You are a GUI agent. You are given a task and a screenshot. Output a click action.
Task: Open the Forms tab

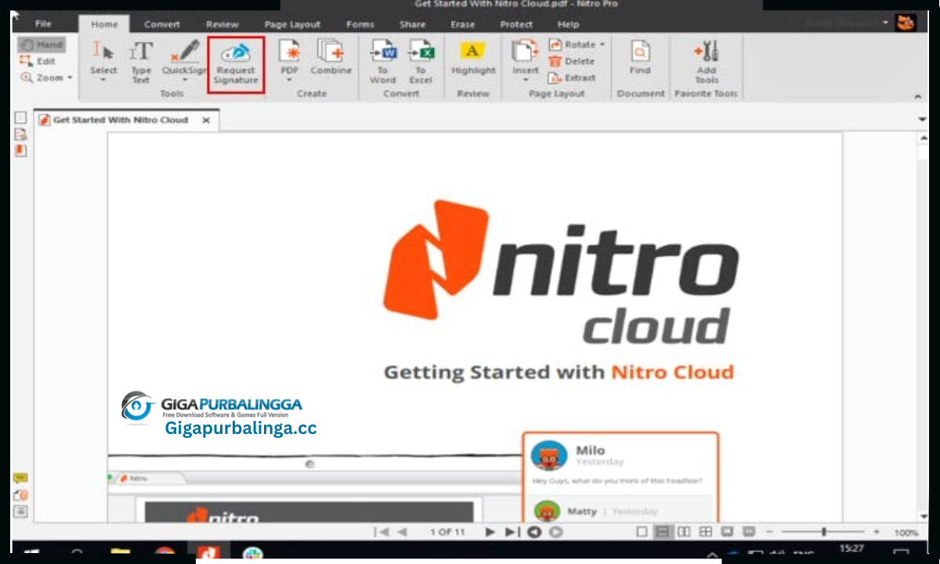coord(360,24)
